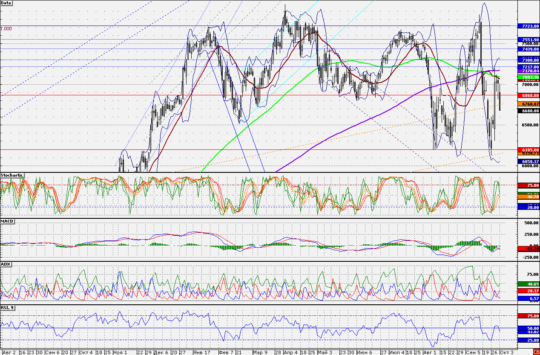
Task: Click the red icon in bottom-right corner
Action: coord(536,352)
